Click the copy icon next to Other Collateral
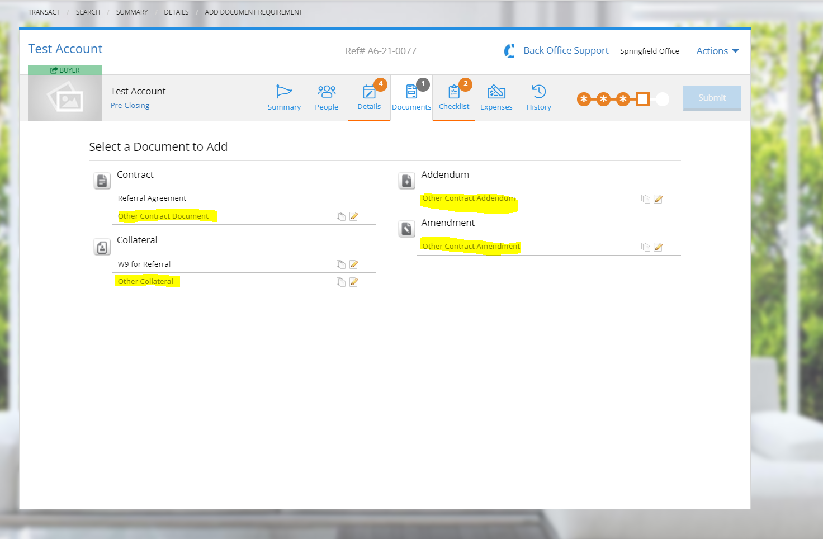This screenshot has width=823, height=539. tap(341, 282)
